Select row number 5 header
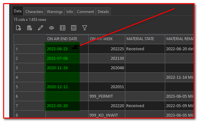The height and width of the screenshot is (122, 198). click(30, 87)
